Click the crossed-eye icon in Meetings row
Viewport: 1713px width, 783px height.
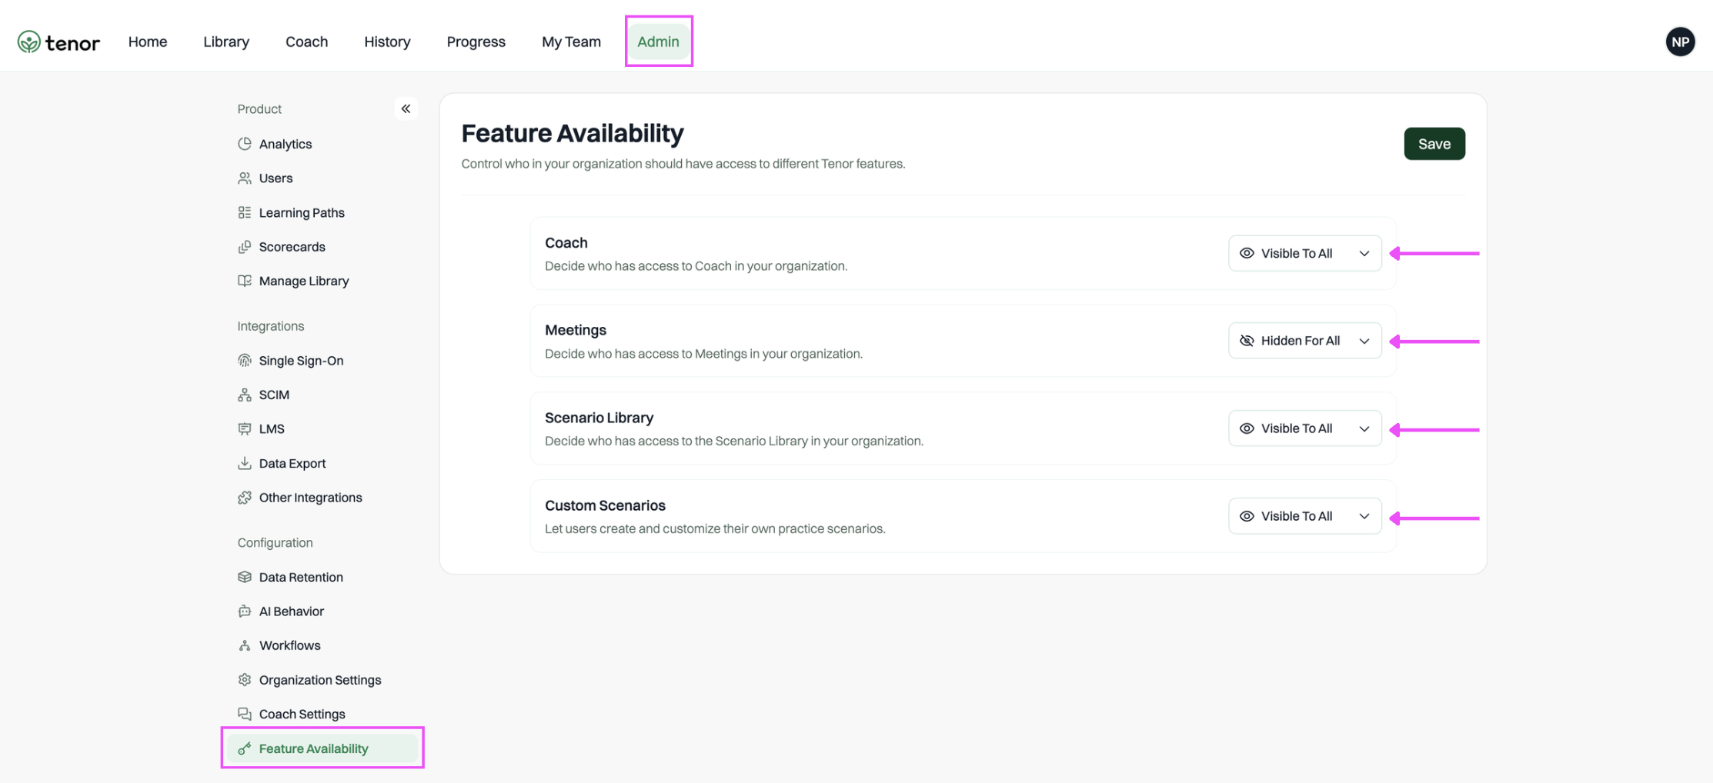(x=1247, y=341)
